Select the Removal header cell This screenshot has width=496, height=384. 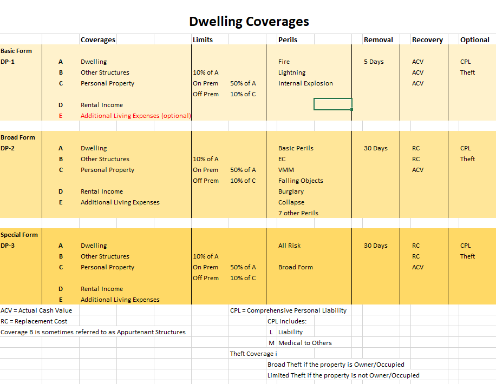point(378,40)
